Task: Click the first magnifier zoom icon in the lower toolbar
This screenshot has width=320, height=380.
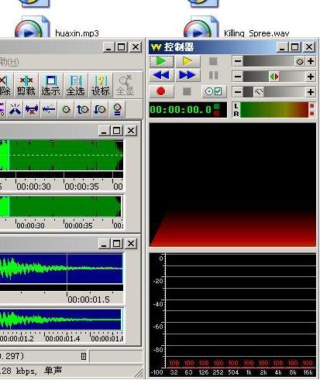Action: point(67,110)
